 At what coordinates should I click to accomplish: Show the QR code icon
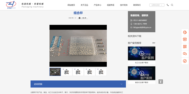[185, 47]
